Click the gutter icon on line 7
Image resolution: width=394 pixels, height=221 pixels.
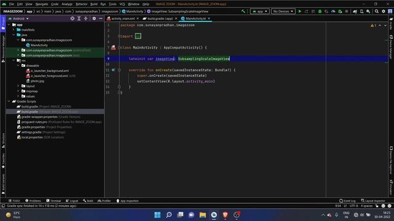(113, 47)
